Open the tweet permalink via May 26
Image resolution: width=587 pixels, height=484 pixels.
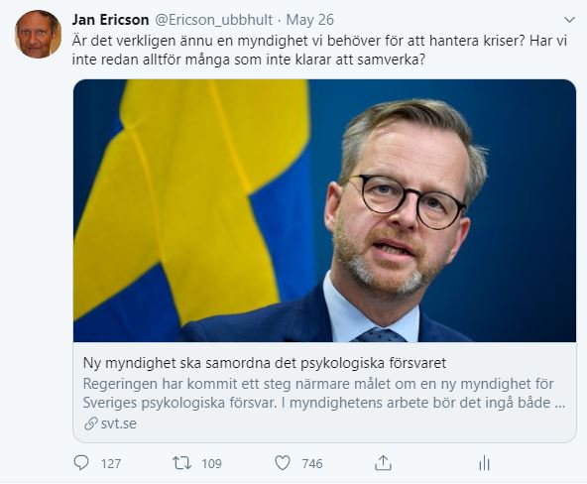310,20
